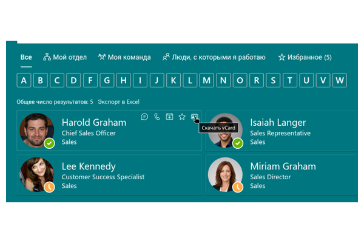Filter by letter W

tap(340, 80)
